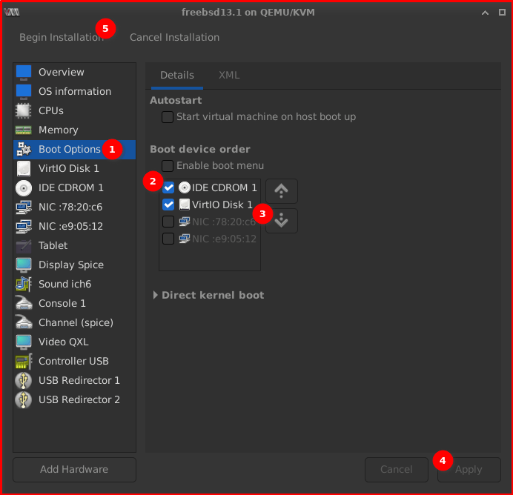Select 'NIC :78:20:c6' label in boot list
The image size is (513, 495).
(x=224, y=222)
